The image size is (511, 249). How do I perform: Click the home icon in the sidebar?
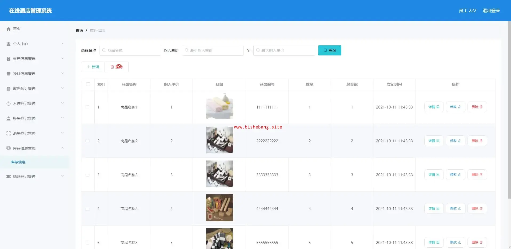click(x=9, y=29)
